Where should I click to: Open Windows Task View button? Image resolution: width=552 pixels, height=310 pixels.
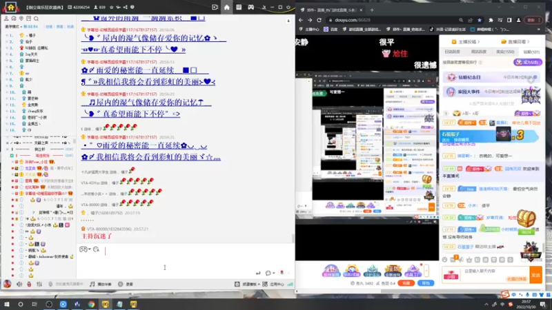(34, 304)
